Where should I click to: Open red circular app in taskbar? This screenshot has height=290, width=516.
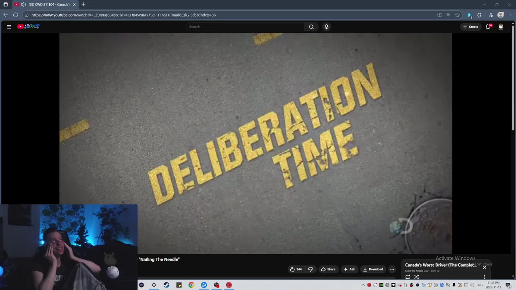229,285
